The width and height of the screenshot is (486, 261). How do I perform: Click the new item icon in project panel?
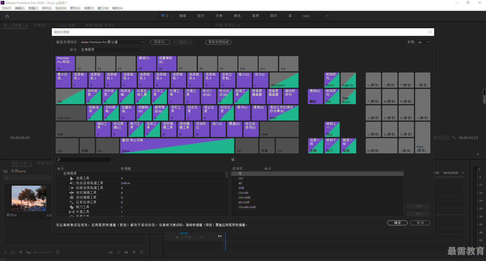click(134, 252)
